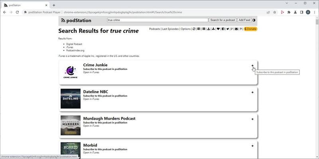Go to Last Episodes menu item
Image resolution: width=319 pixels, height=159 pixels.
pyautogui.click(x=170, y=29)
